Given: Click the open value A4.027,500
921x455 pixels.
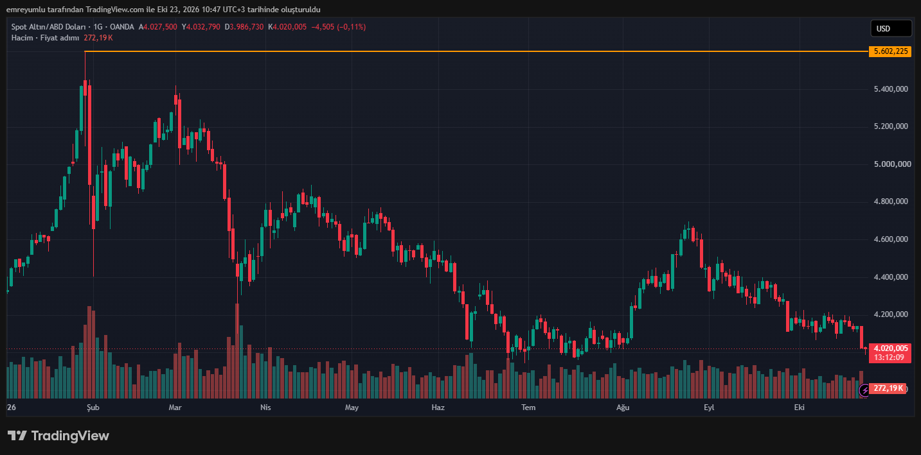Looking at the screenshot, I should coord(159,27).
